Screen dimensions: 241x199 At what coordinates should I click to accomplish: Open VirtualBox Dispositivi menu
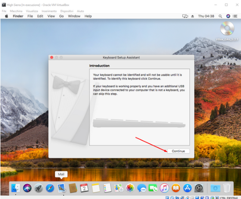67,11
